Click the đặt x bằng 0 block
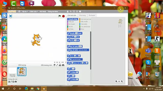 pos(73,73)
